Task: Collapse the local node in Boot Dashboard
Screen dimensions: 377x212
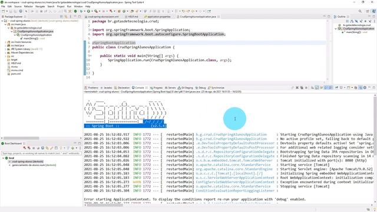Action: tap(3, 158)
